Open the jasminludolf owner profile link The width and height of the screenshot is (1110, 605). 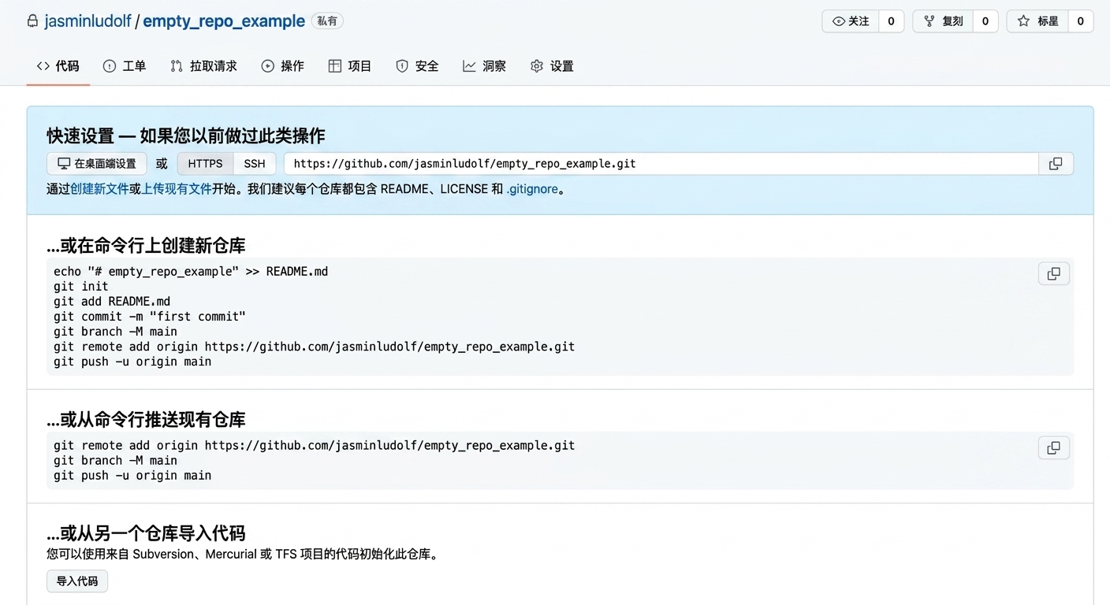pos(88,21)
